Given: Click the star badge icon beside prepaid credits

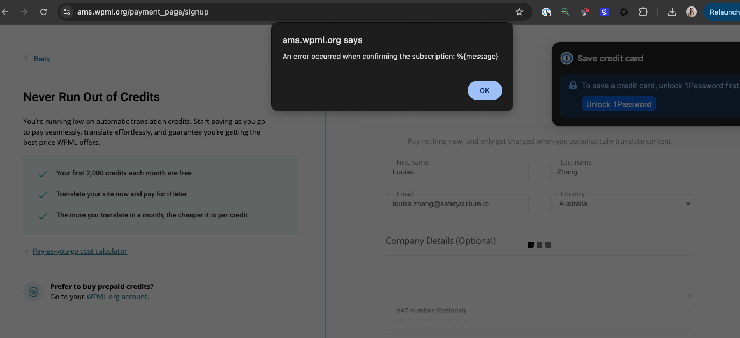Looking at the screenshot, I should [x=33, y=292].
